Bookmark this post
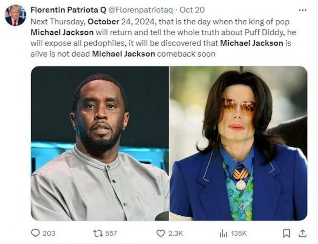This screenshot has height=244, width=318. click(287, 233)
